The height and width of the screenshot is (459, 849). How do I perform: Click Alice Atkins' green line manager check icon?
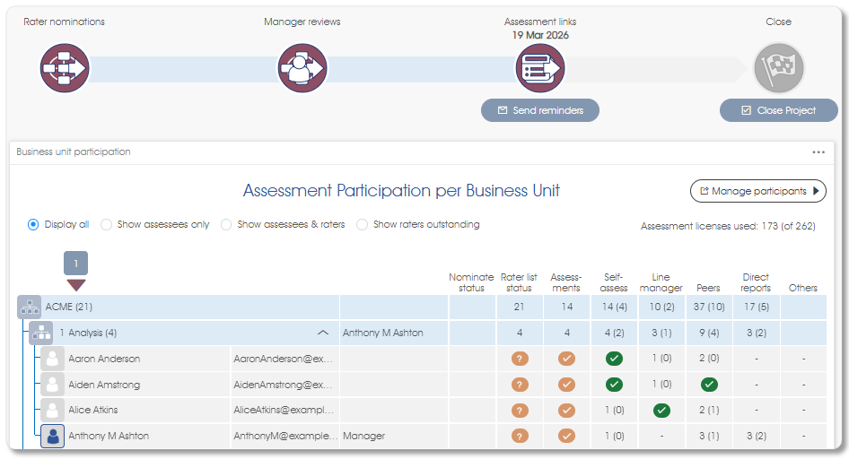point(661,411)
